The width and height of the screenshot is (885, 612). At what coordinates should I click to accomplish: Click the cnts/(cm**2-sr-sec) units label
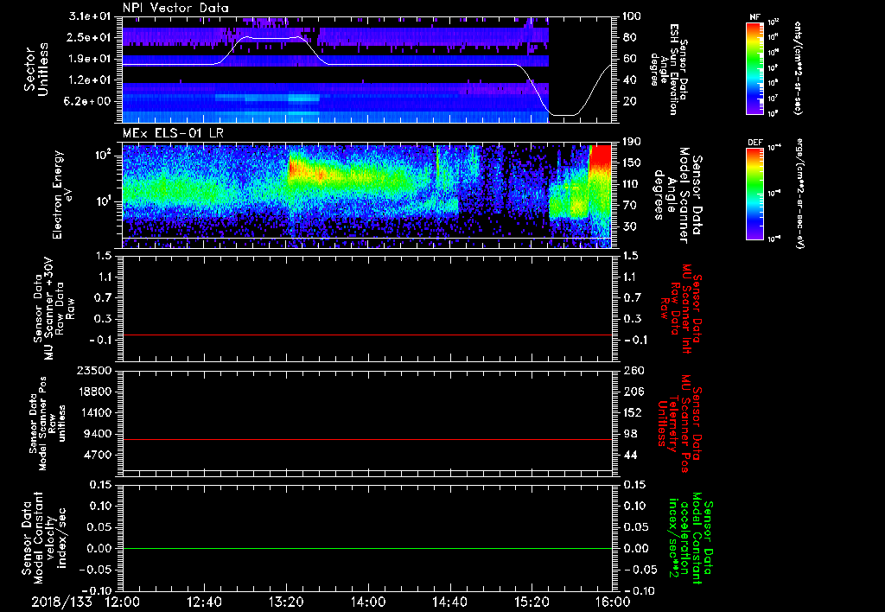(798, 67)
